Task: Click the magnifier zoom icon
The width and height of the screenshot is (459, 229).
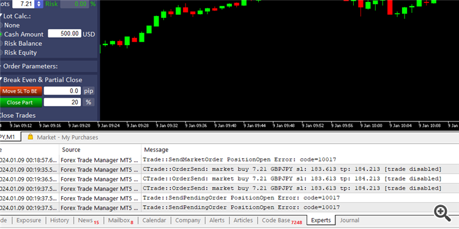Action: [x=442, y=213]
